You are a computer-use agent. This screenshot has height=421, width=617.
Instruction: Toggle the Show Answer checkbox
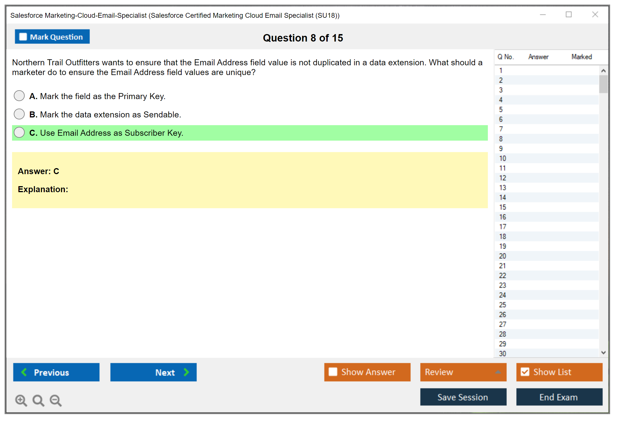[333, 372]
